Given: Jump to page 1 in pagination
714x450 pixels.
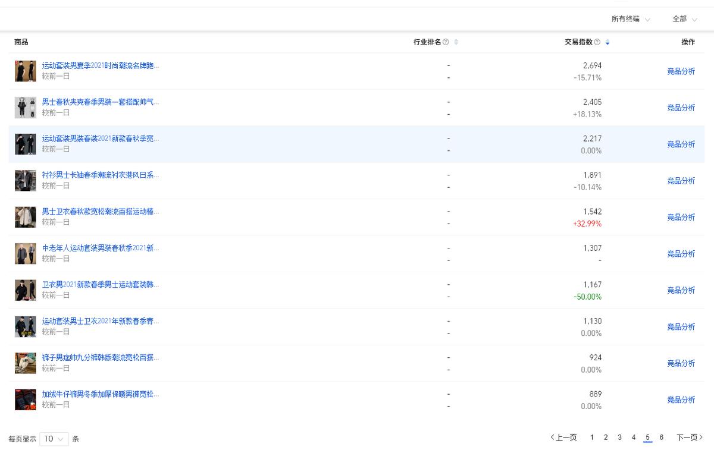Looking at the screenshot, I should click(592, 438).
